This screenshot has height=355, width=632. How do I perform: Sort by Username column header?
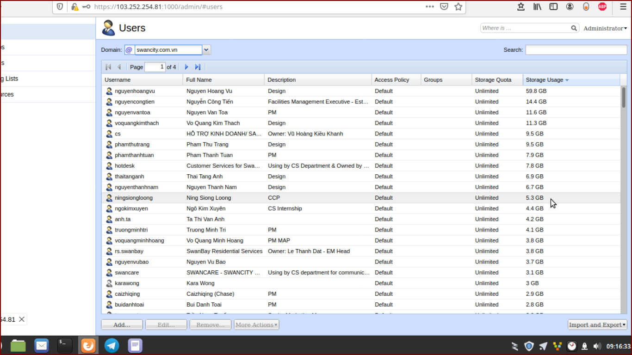click(143, 80)
